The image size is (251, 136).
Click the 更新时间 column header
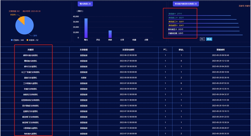click(220, 50)
